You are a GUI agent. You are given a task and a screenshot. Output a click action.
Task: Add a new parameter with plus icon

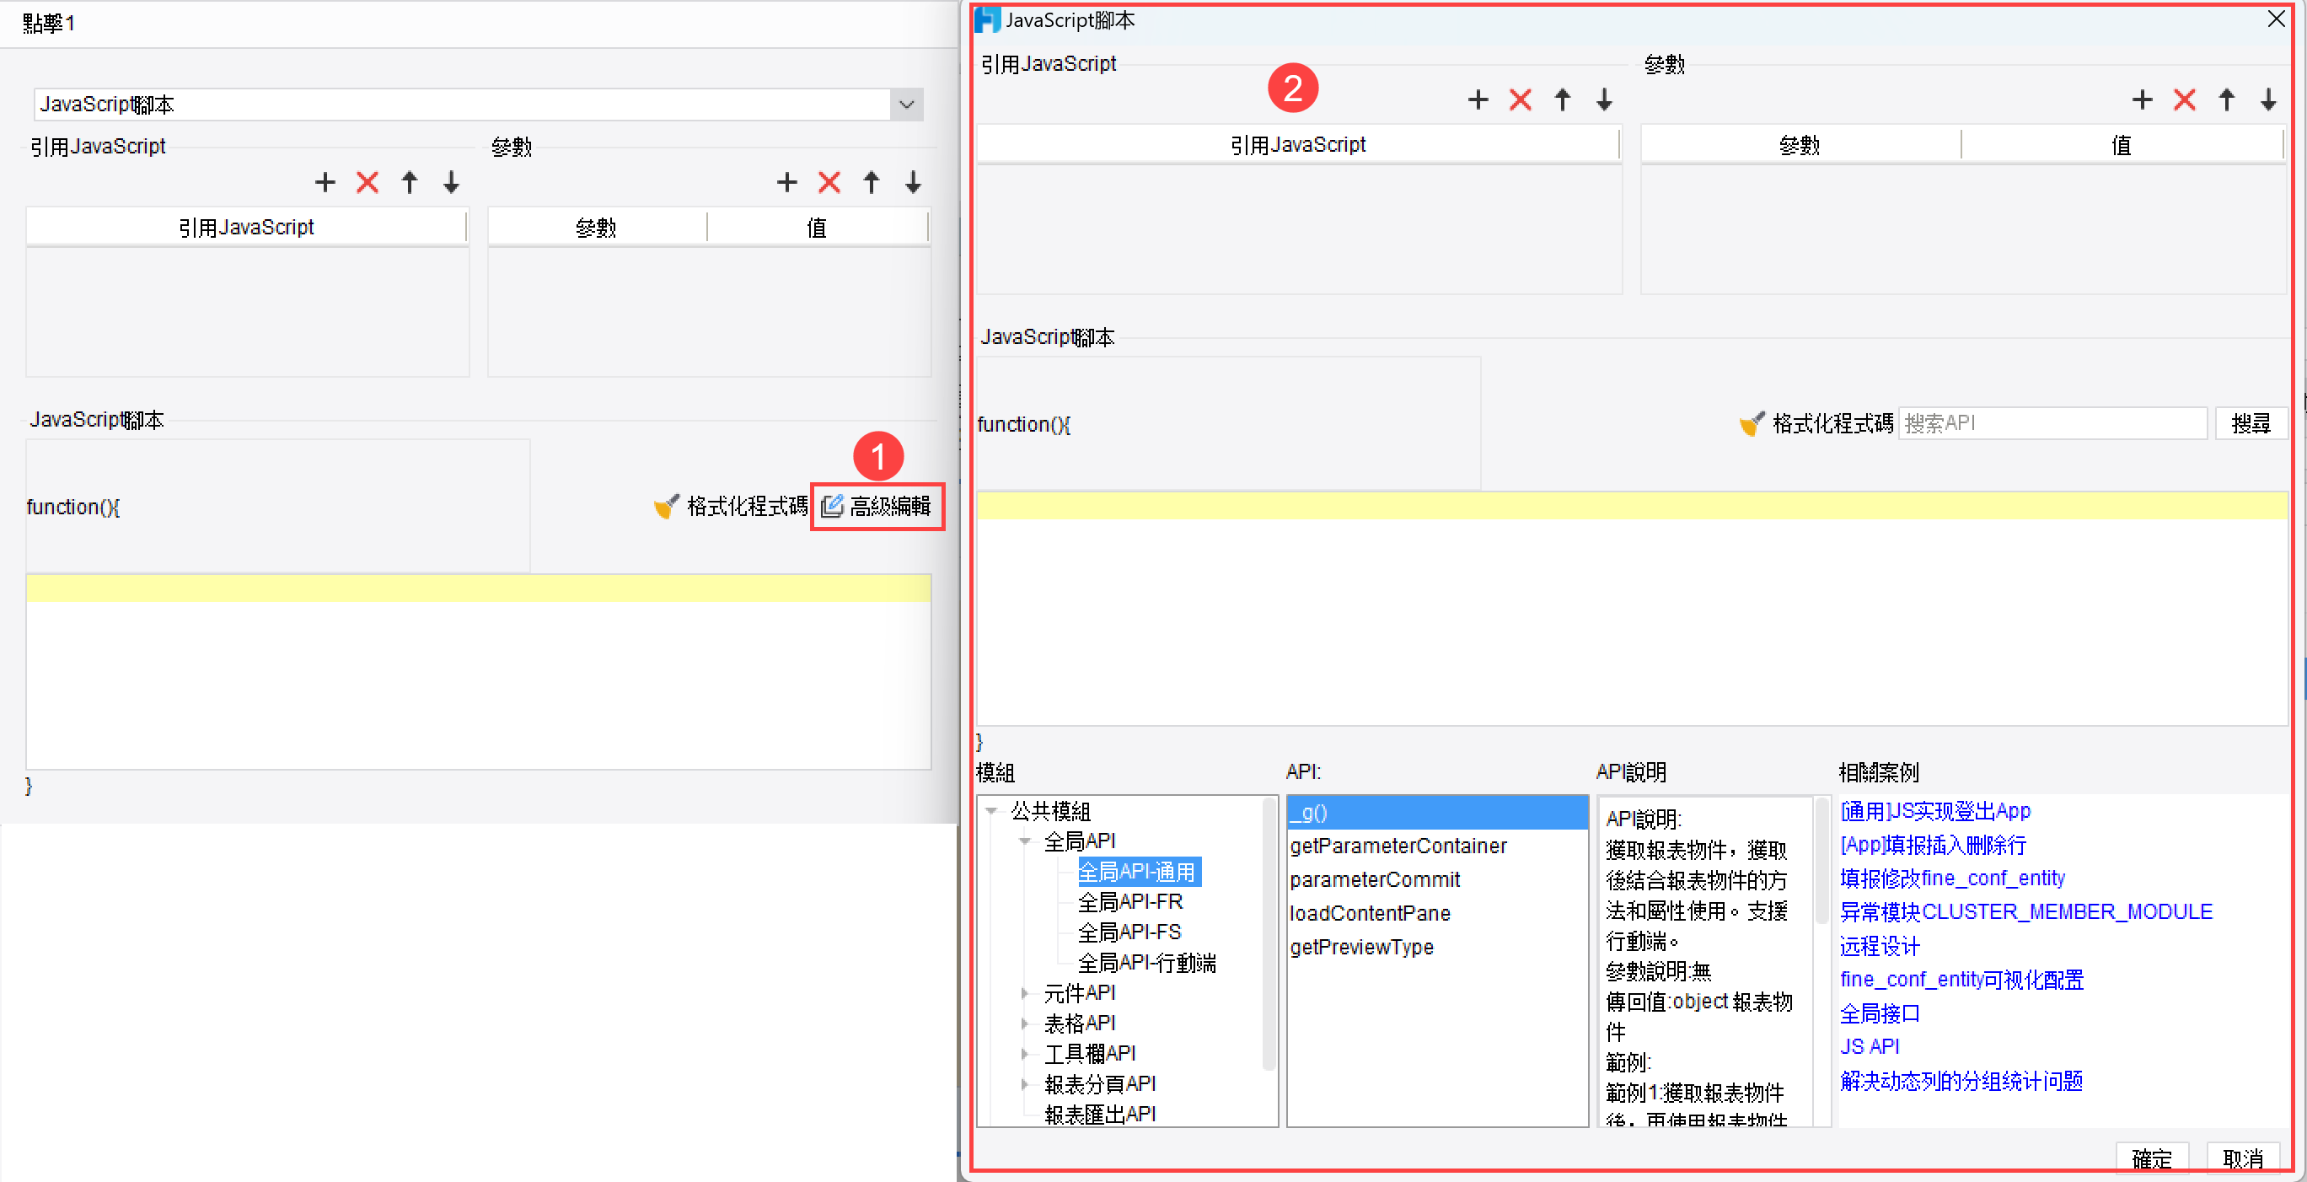pos(2143,100)
